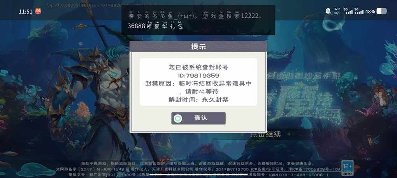Viewport: 397px width, 178px height.
Task: Open the 12+ age rating badge
Action: pos(347,168)
